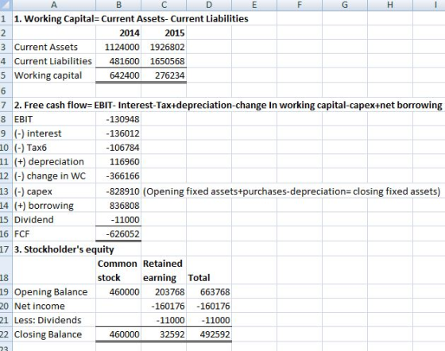Select borrowing value 836808
This screenshot has width=445, height=351.
click(x=118, y=206)
